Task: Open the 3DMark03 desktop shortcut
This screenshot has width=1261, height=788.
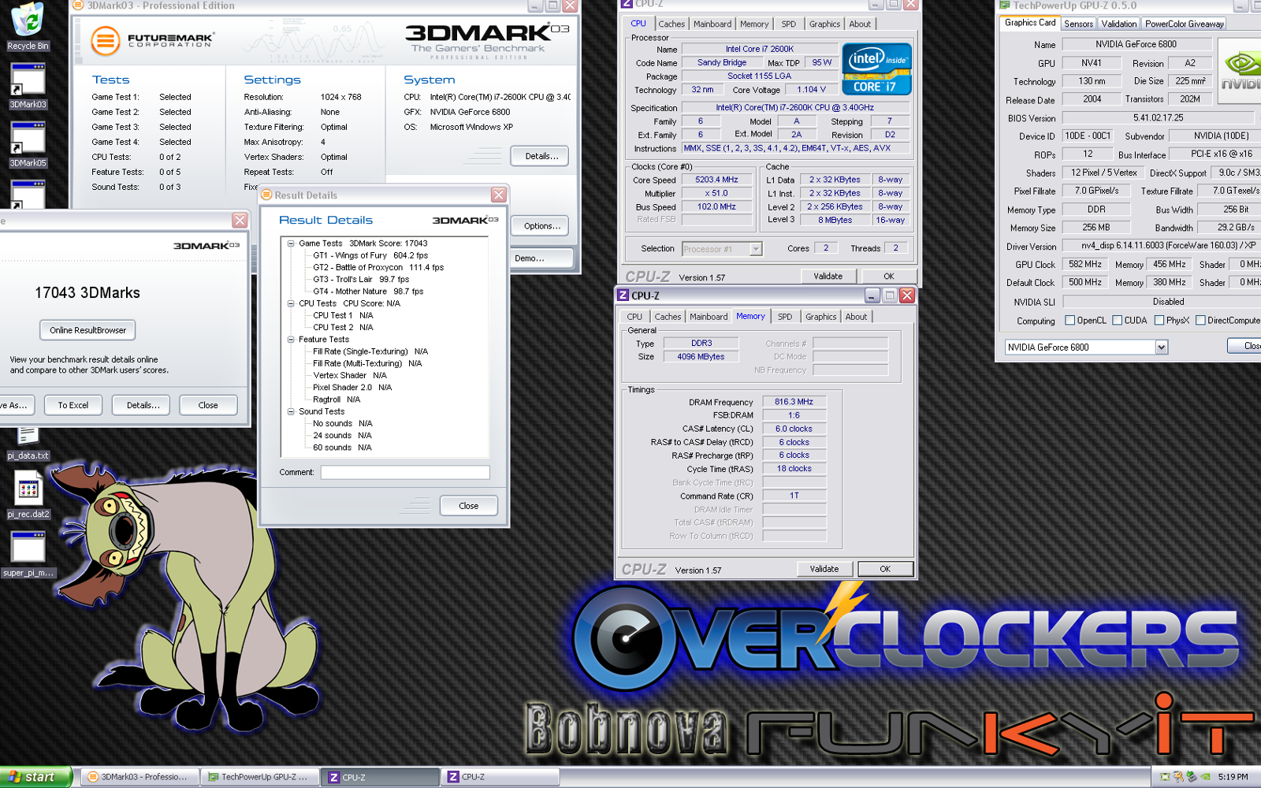Action: click(28, 86)
